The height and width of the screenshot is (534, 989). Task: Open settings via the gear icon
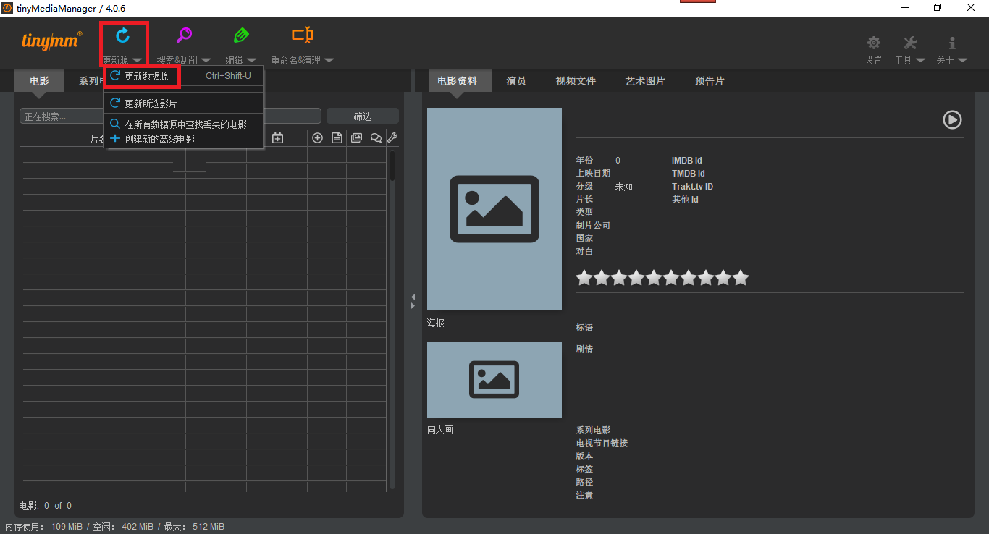click(x=874, y=43)
